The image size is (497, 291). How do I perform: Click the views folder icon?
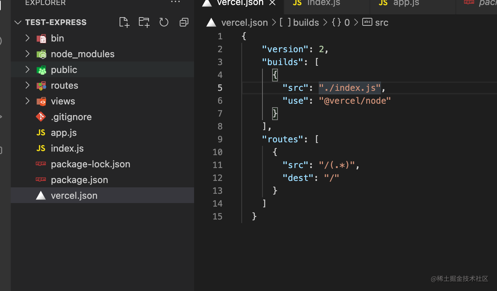click(41, 101)
